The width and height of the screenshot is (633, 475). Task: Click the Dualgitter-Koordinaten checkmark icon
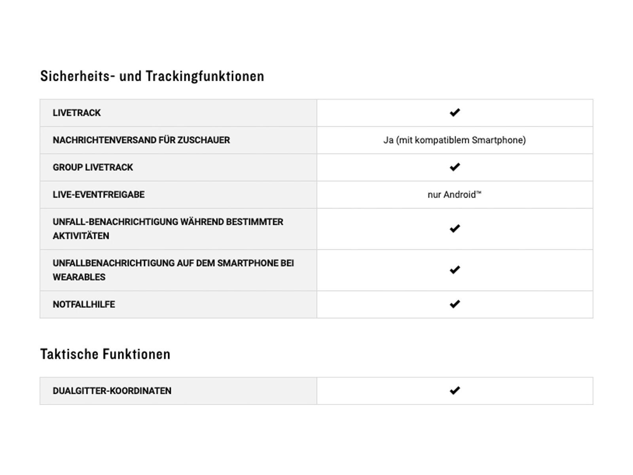(x=455, y=391)
